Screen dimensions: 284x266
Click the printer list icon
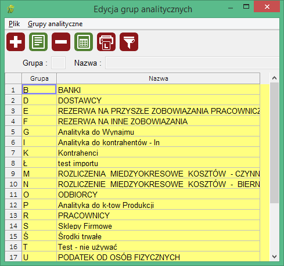point(106,42)
